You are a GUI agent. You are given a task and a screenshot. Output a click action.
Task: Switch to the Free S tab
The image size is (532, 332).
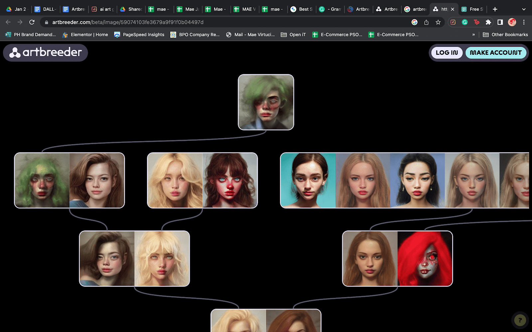click(472, 9)
